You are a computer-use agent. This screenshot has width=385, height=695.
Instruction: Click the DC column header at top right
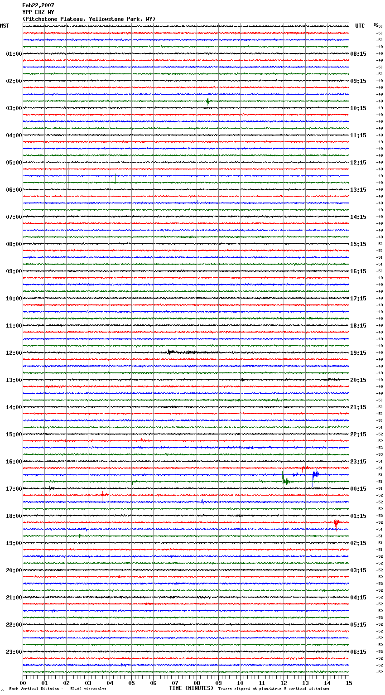(x=376, y=24)
